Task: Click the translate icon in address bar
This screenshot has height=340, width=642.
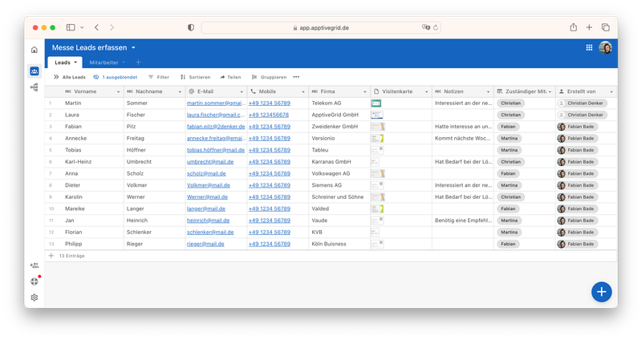Action: (426, 27)
